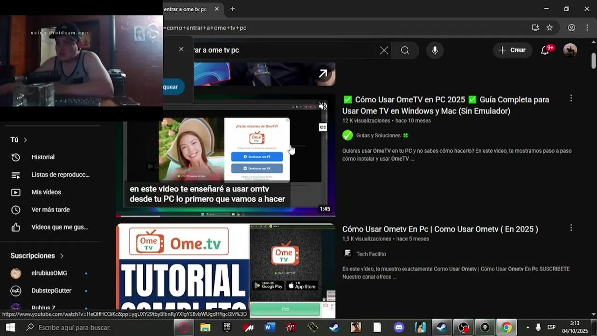The image size is (597, 336).
Task: Switch to Google Chrome in the taskbar
Action: (507, 328)
